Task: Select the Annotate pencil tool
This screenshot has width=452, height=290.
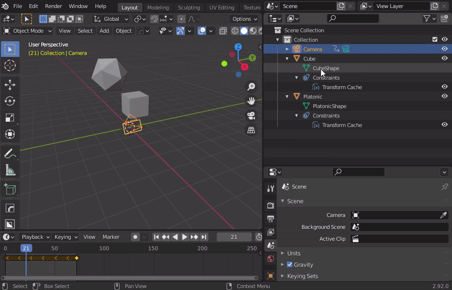Action: [x=10, y=153]
